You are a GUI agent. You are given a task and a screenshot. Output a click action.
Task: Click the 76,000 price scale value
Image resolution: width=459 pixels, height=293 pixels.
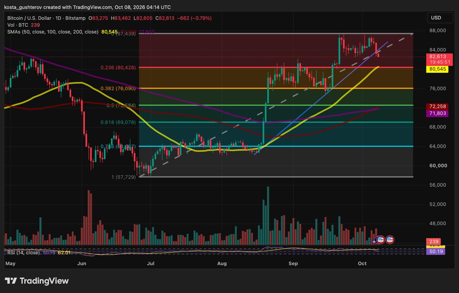[437, 88]
